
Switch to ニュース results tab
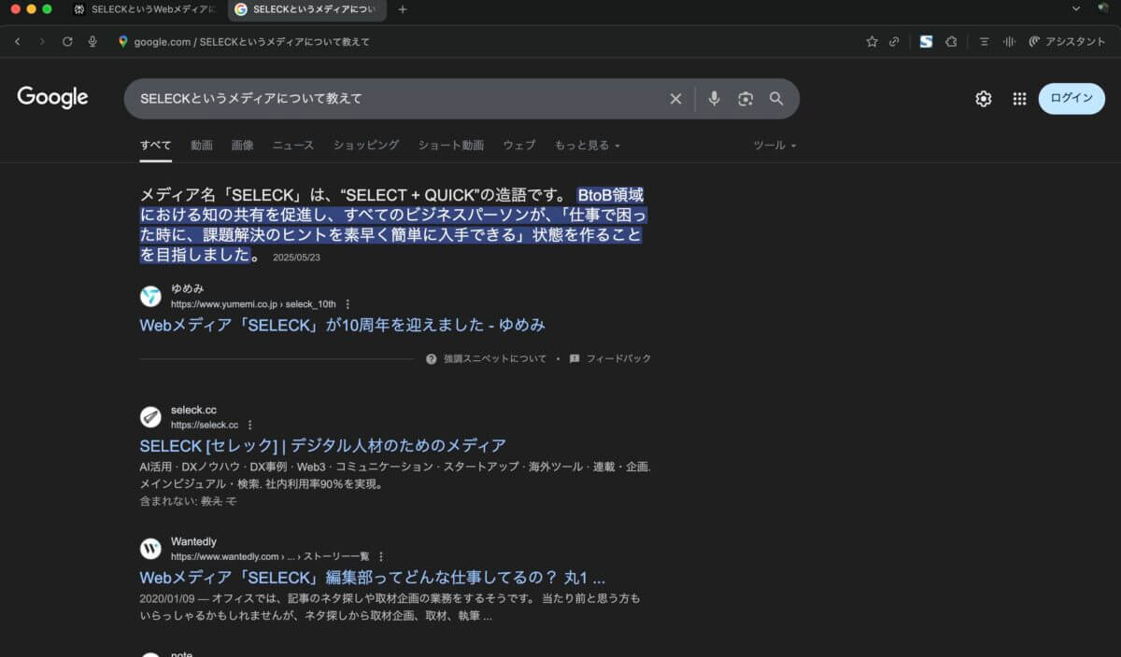(293, 146)
